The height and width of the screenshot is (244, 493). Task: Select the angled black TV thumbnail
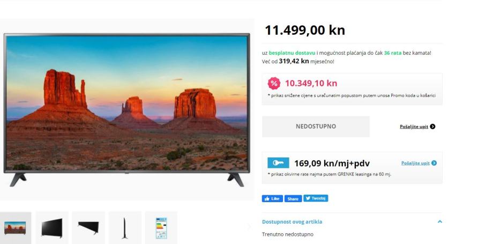tap(52, 228)
